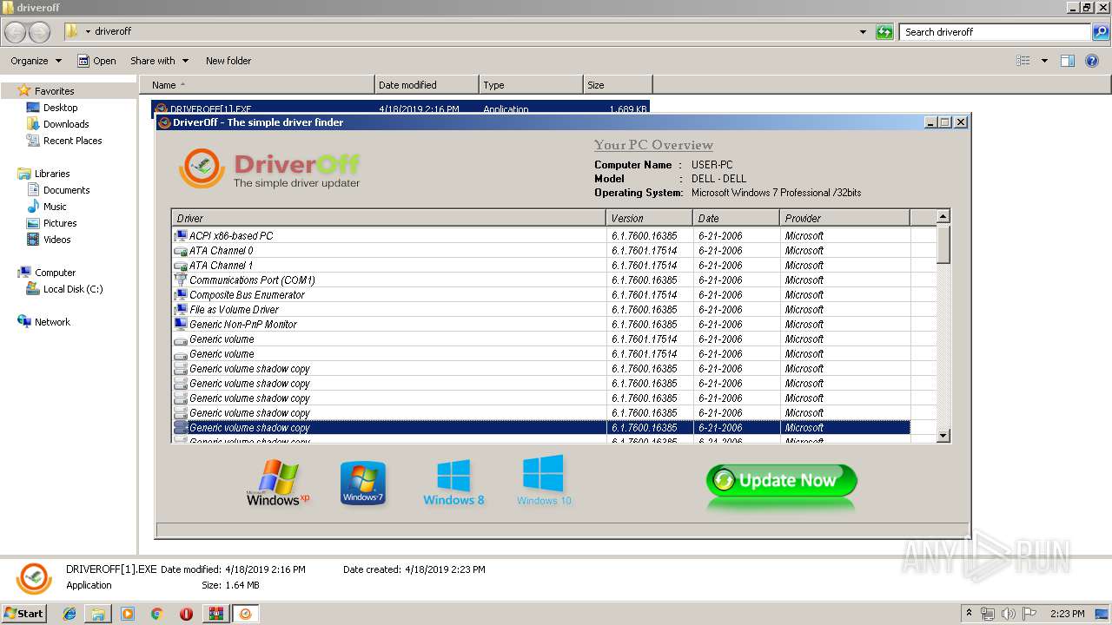Open Favorites in navigation pane
1112x625 pixels.
(54, 91)
